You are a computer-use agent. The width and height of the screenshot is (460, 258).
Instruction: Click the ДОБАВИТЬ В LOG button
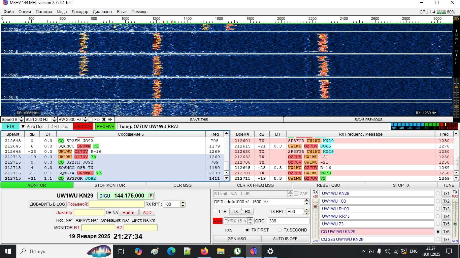coord(47,204)
